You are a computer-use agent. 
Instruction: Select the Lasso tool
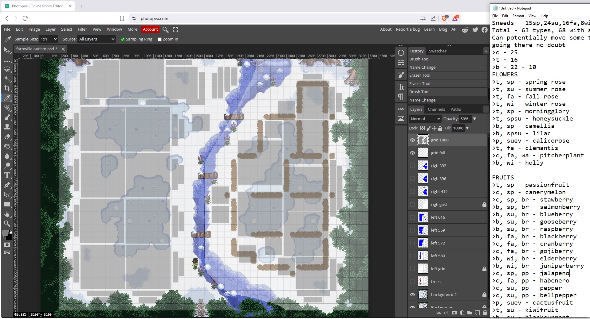pyautogui.click(x=7, y=69)
